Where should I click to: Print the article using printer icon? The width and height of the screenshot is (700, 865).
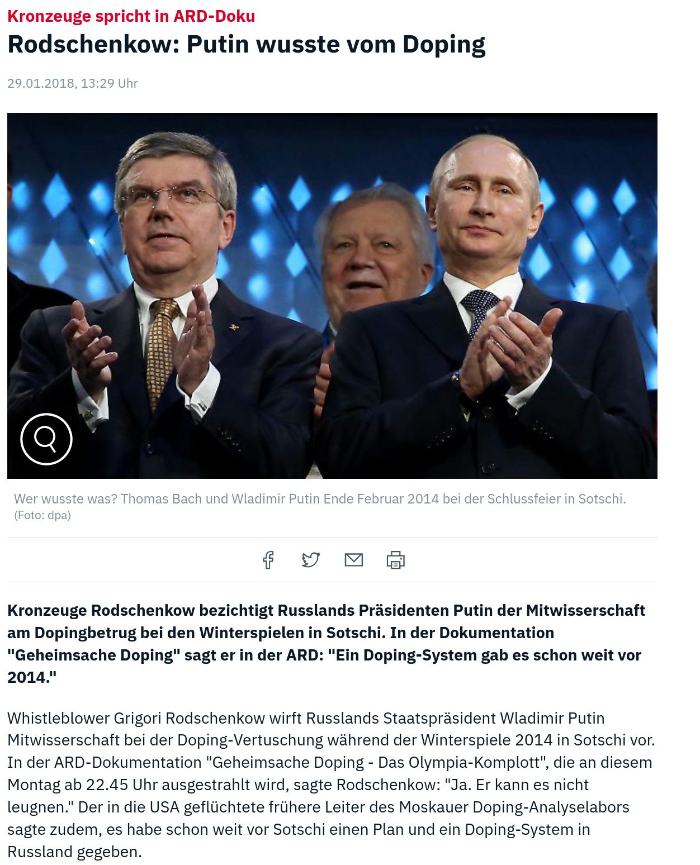395,559
